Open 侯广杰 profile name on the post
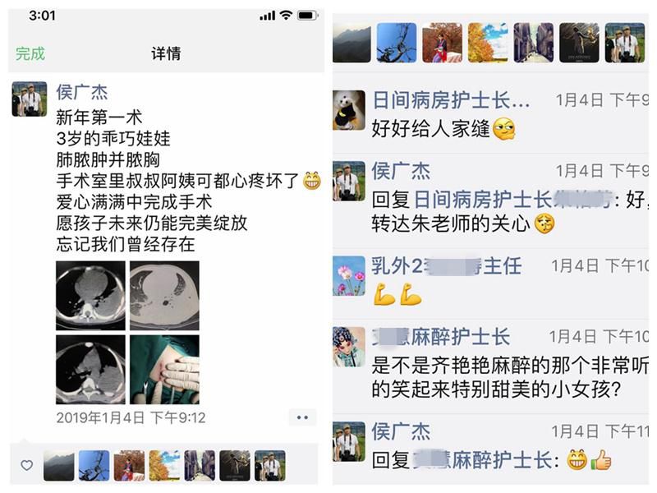657x493 pixels. click(82, 92)
